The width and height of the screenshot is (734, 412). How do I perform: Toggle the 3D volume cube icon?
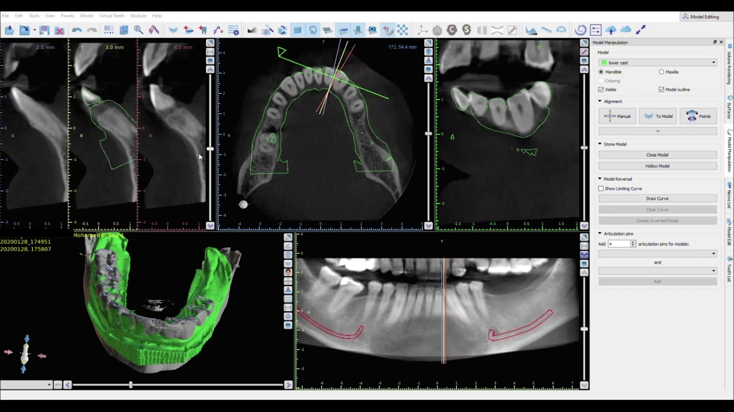pos(297,30)
